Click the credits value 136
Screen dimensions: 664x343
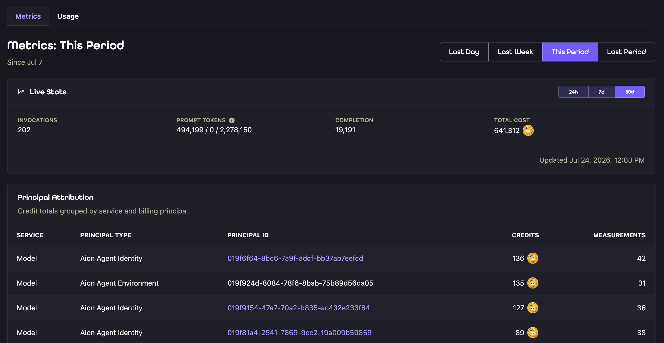click(x=518, y=258)
